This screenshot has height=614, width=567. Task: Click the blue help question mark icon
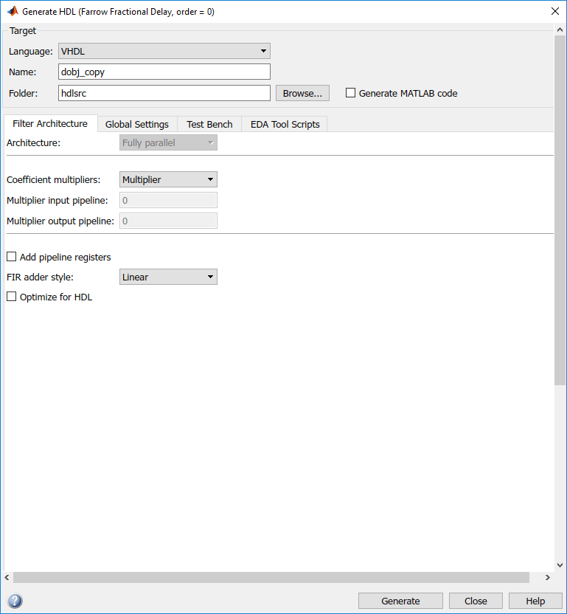(x=15, y=601)
